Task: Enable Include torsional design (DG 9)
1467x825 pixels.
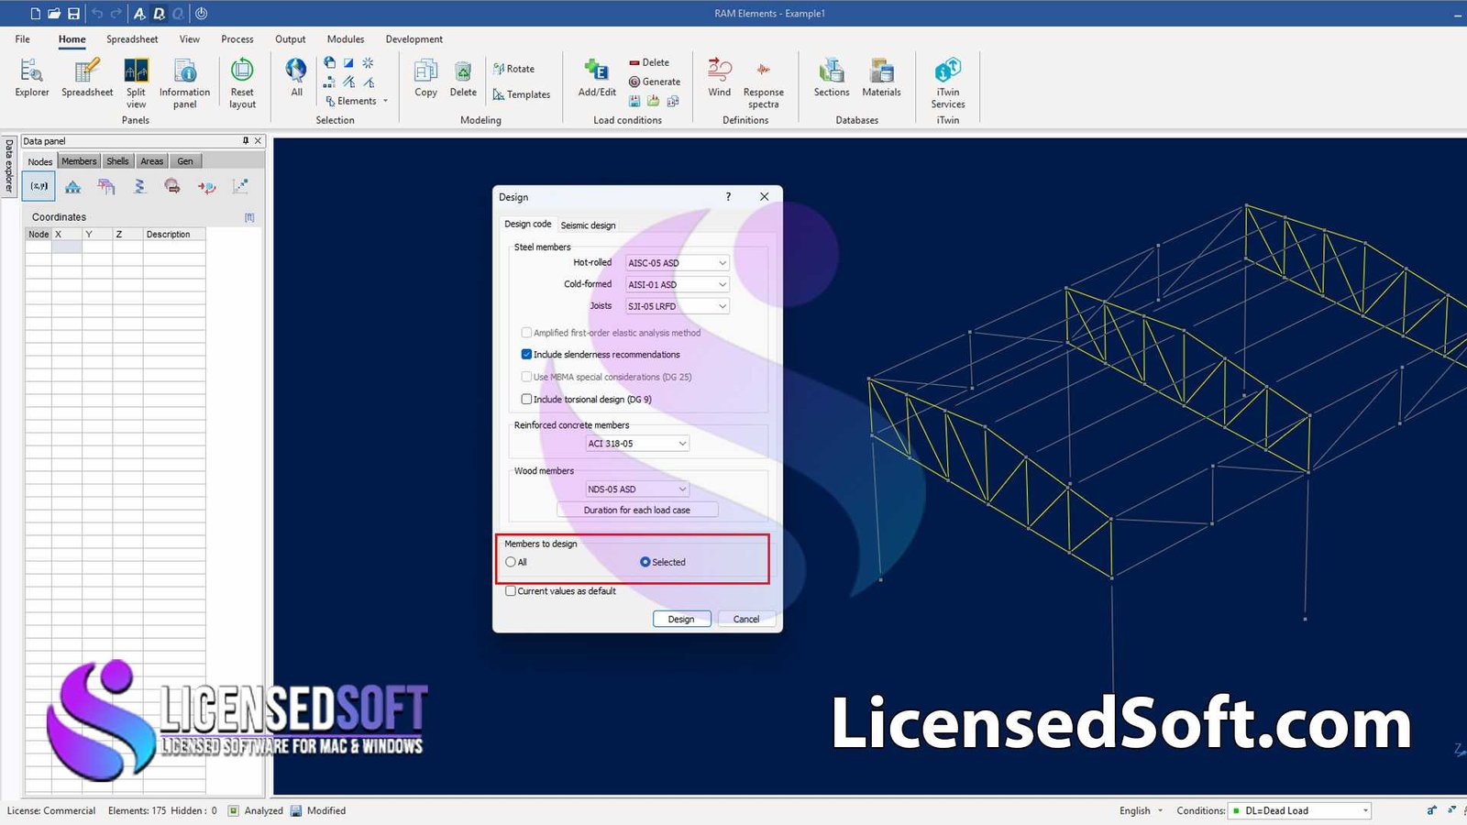Action: 526,399
